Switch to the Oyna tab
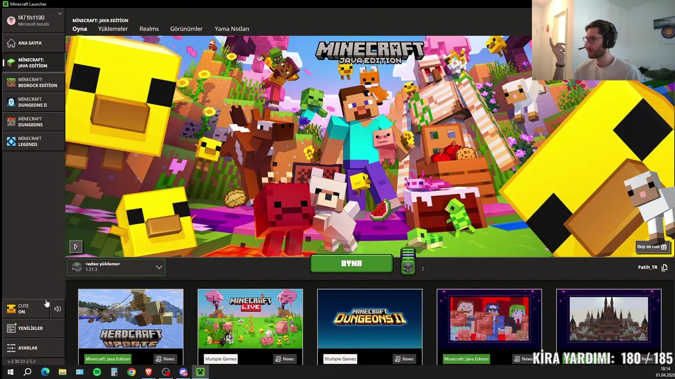The width and height of the screenshot is (675, 379). [x=80, y=29]
